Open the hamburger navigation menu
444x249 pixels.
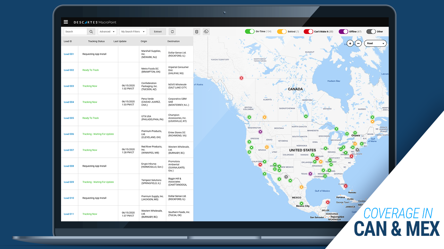66,21
